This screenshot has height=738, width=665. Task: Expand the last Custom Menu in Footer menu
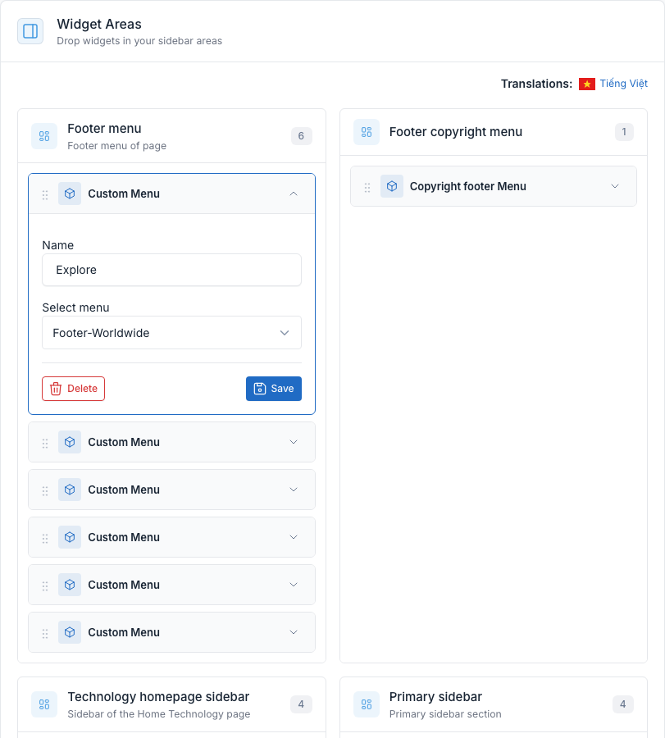tap(294, 632)
